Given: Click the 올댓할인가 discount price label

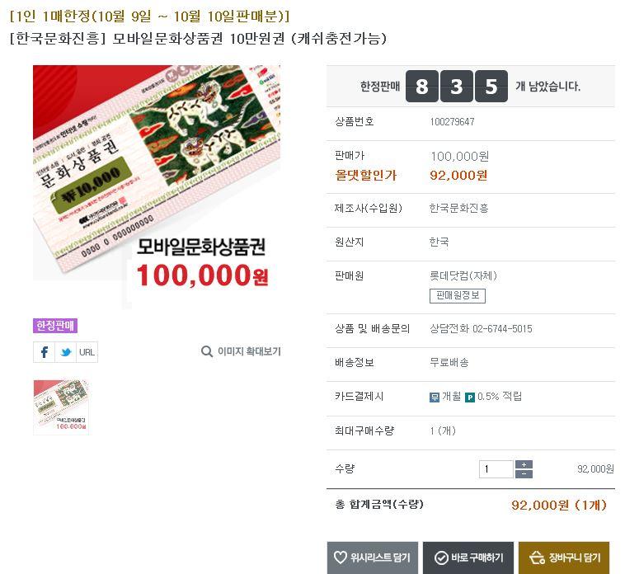Looking at the screenshot, I should tap(365, 176).
